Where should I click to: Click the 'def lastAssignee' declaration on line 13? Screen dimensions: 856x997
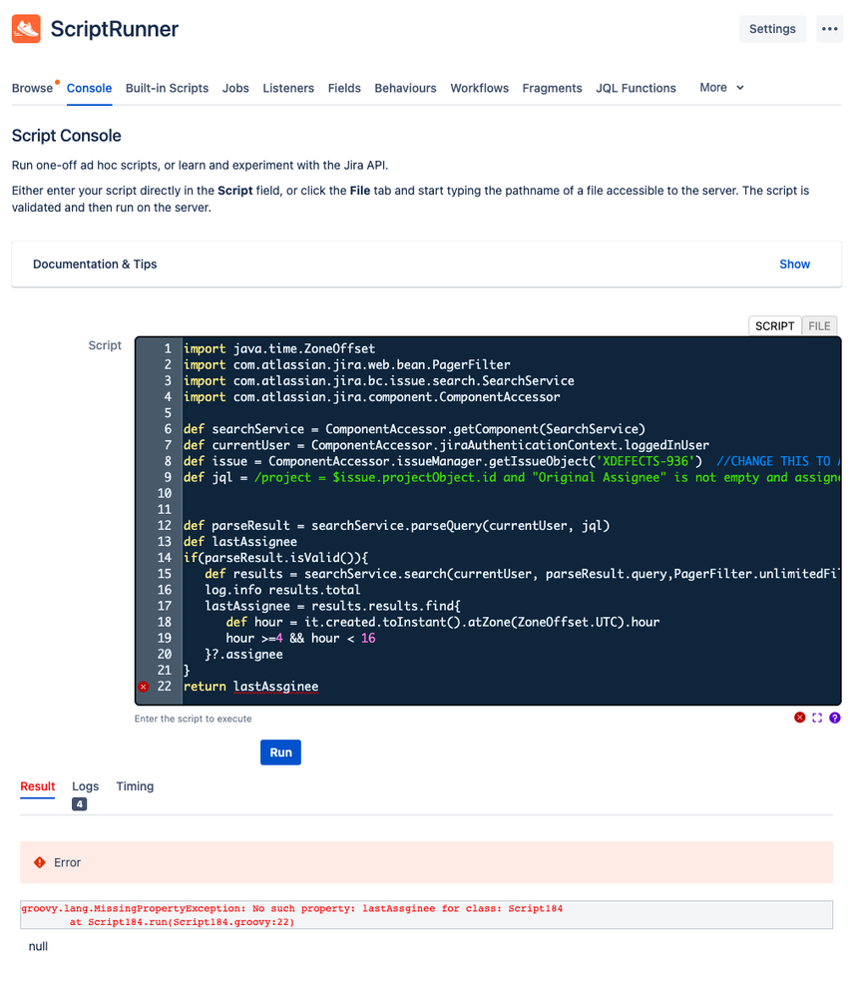[240, 542]
